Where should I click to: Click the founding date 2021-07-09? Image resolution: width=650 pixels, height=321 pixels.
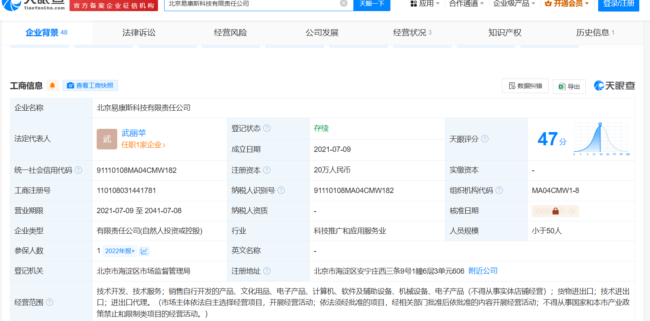[x=332, y=149]
